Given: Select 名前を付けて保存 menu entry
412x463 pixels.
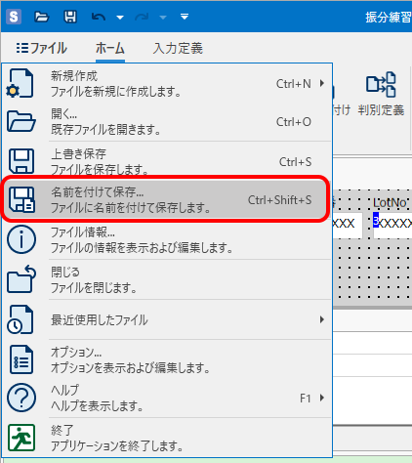Looking at the screenshot, I should pyautogui.click(x=165, y=199).
